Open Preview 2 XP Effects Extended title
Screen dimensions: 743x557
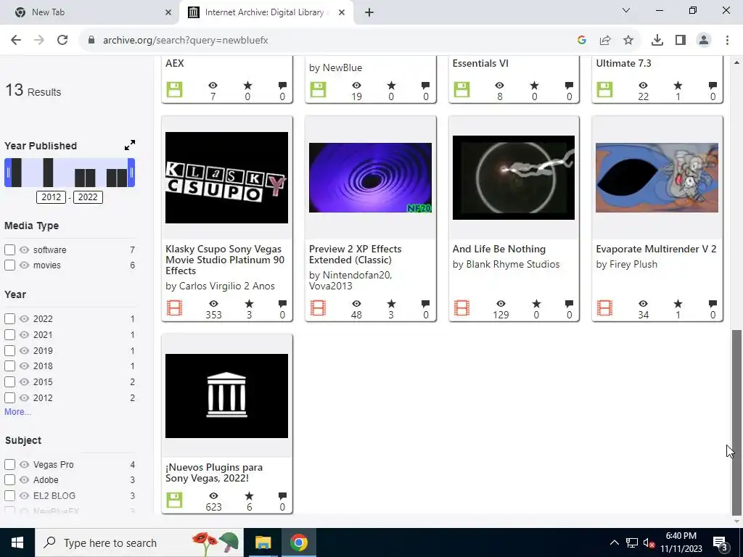point(355,255)
